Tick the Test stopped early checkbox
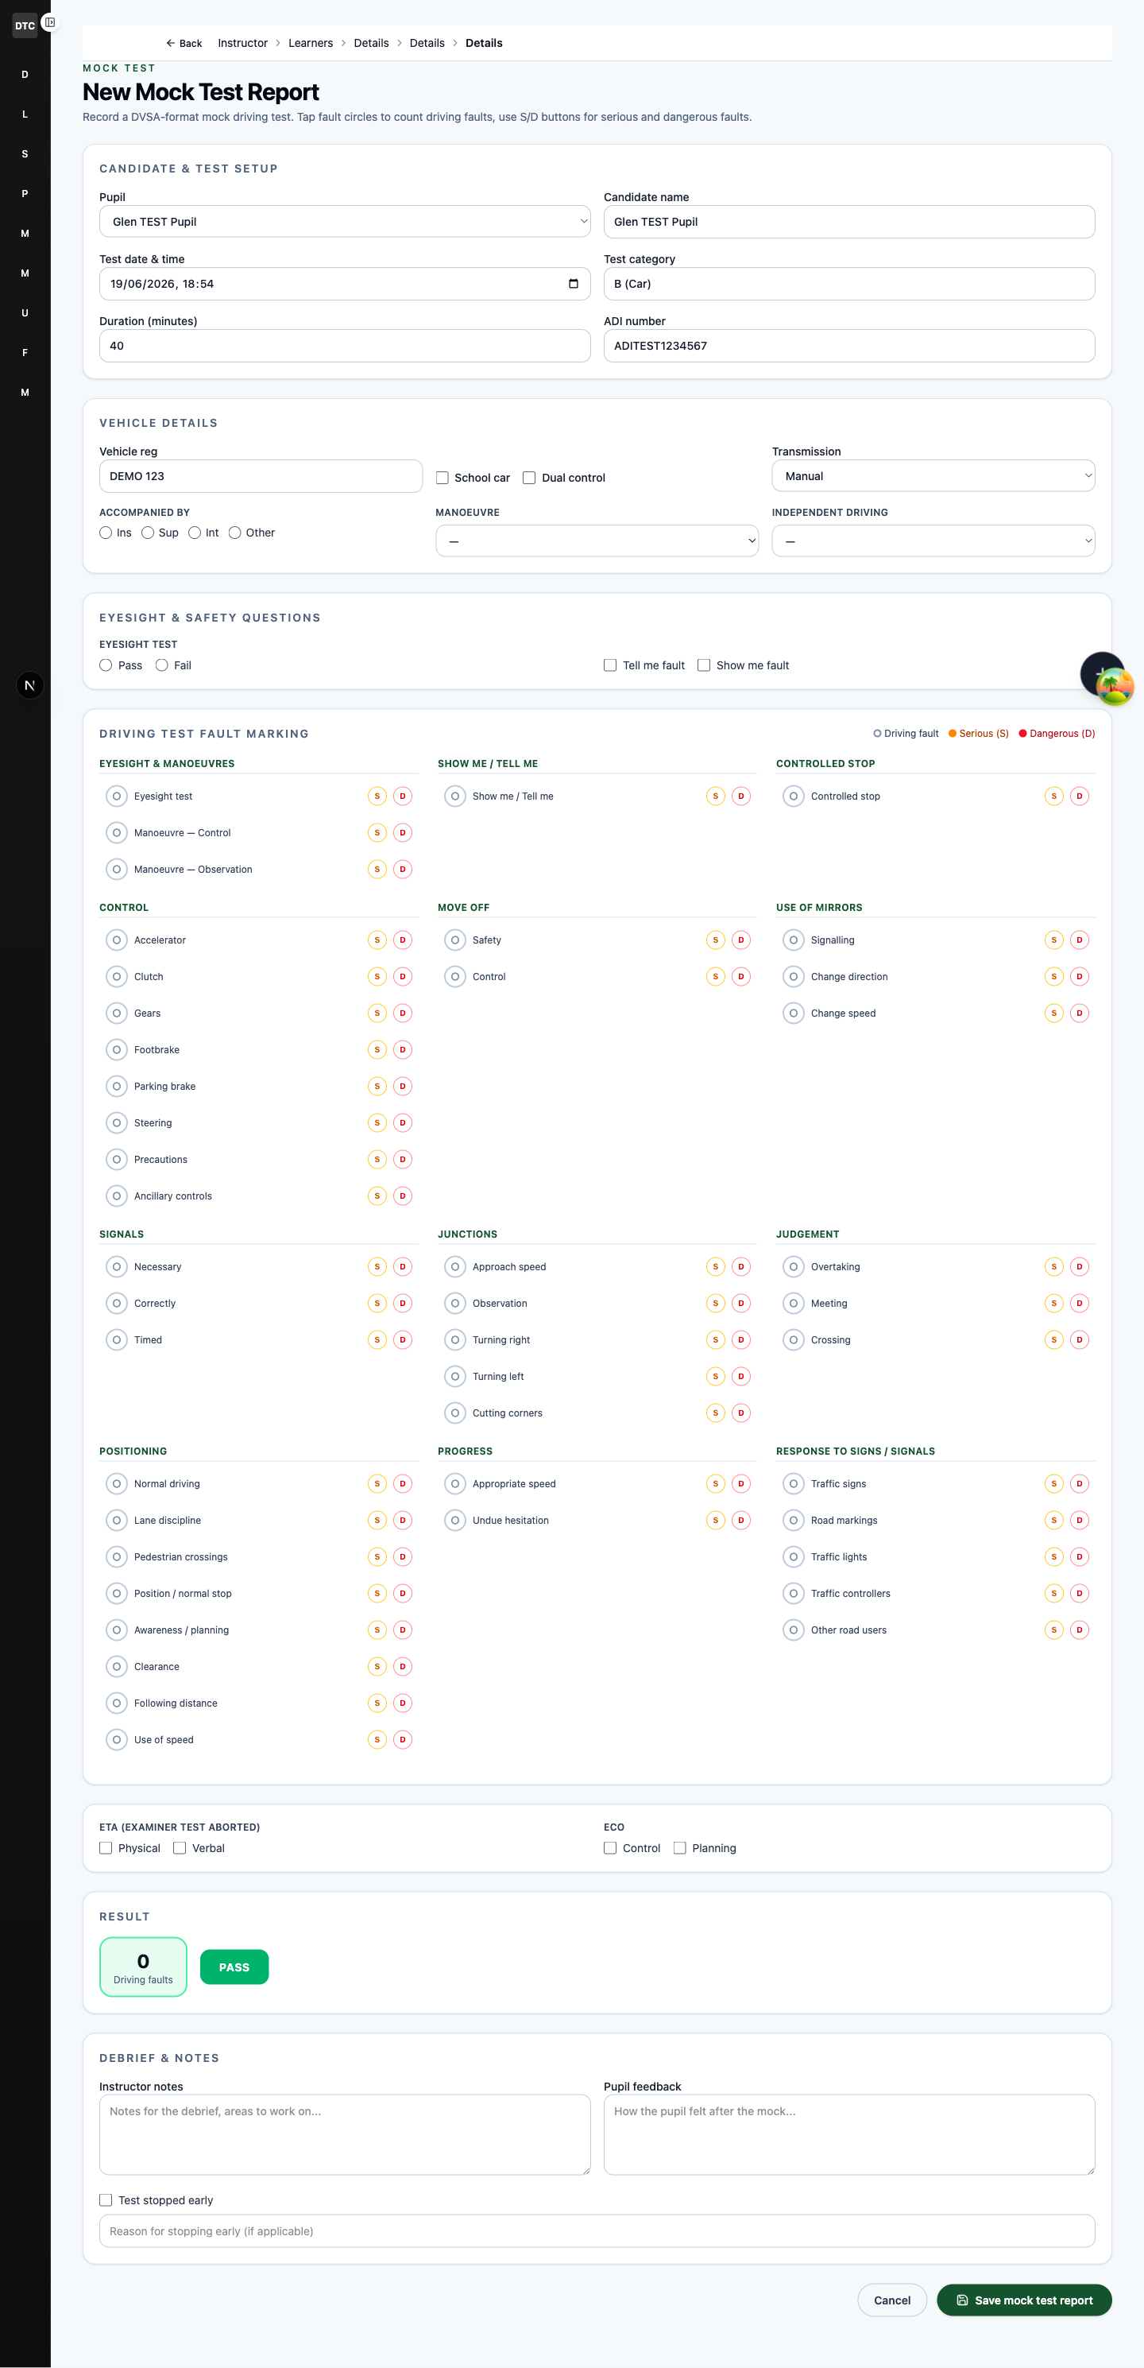1144x2368 pixels. [x=106, y=2199]
